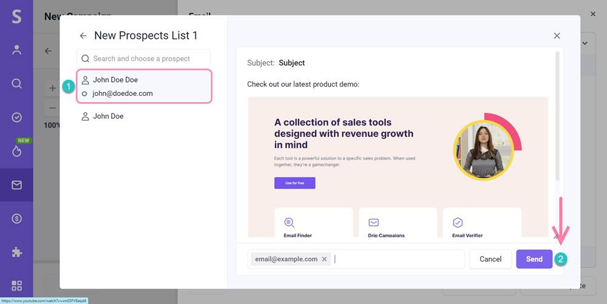The height and width of the screenshot is (304, 607).
Task: Open the email warm-up flame icon
Action: click(x=16, y=151)
